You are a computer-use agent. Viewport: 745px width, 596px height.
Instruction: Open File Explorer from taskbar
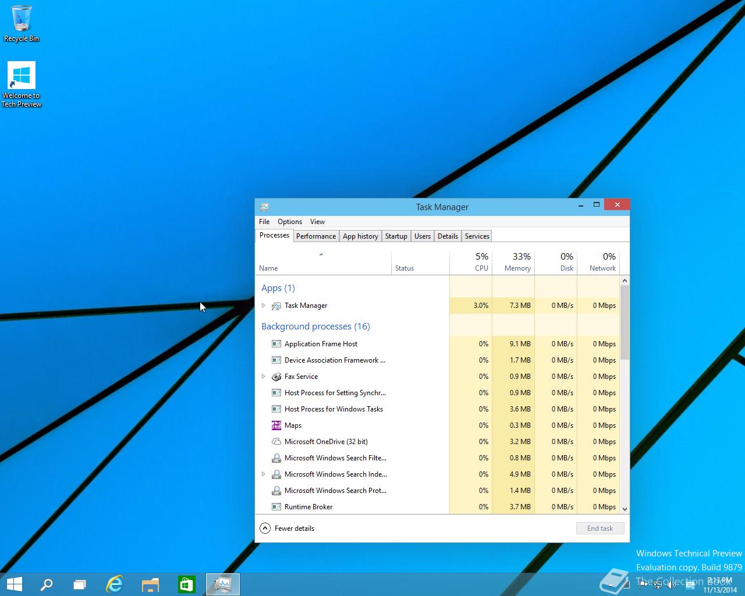point(151,584)
